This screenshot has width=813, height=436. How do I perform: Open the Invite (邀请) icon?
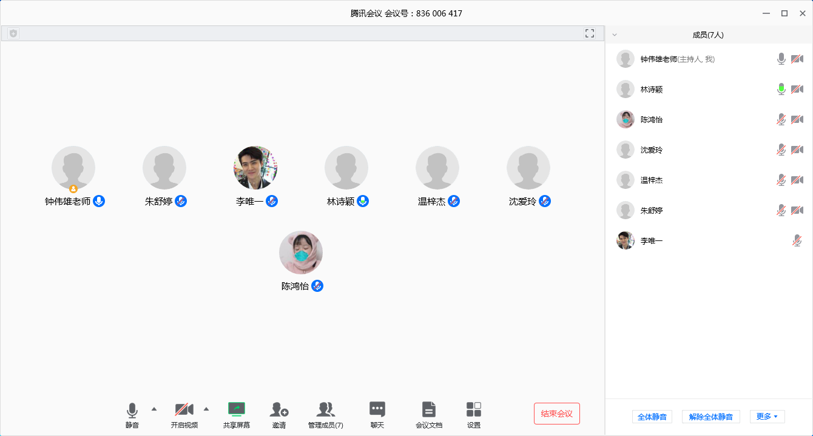click(279, 410)
